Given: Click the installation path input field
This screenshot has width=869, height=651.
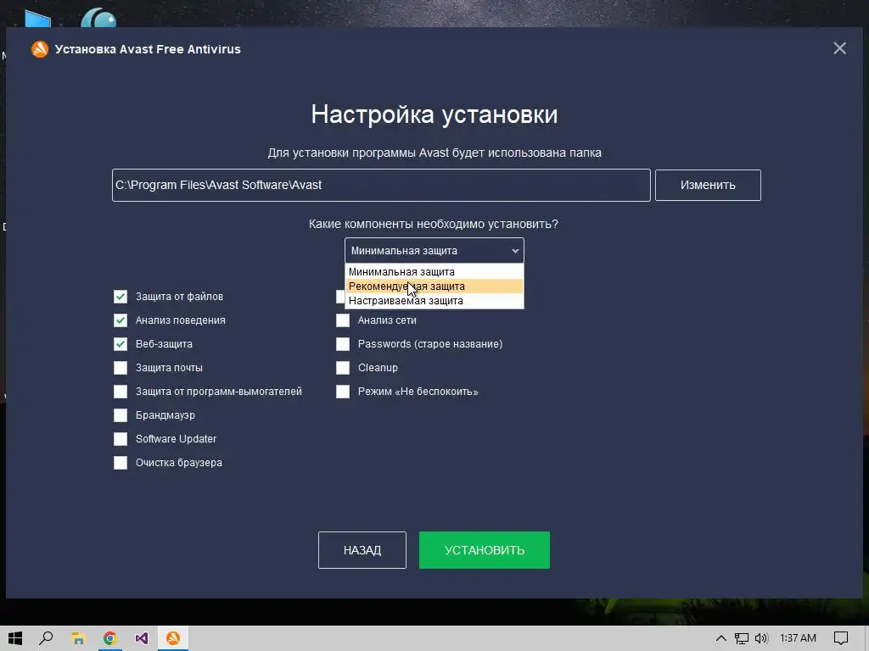Looking at the screenshot, I should point(381,185).
